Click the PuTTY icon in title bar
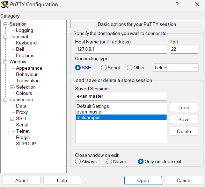Viewport: 205px width, 187px height. point(5,4)
